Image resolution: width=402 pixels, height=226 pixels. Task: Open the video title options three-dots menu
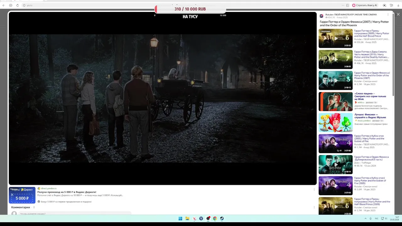coord(388,14)
